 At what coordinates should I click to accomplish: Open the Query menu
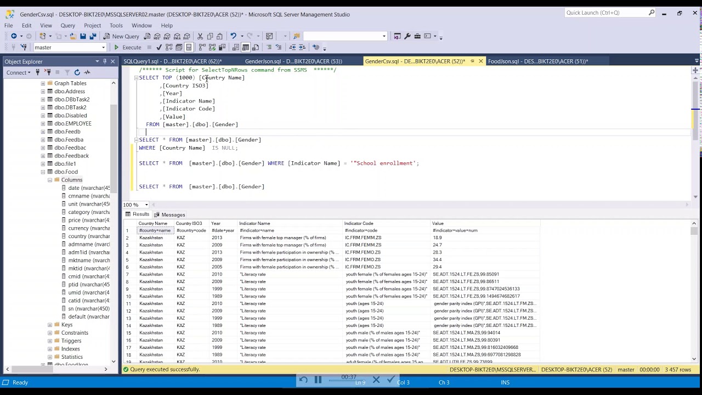coord(67,25)
